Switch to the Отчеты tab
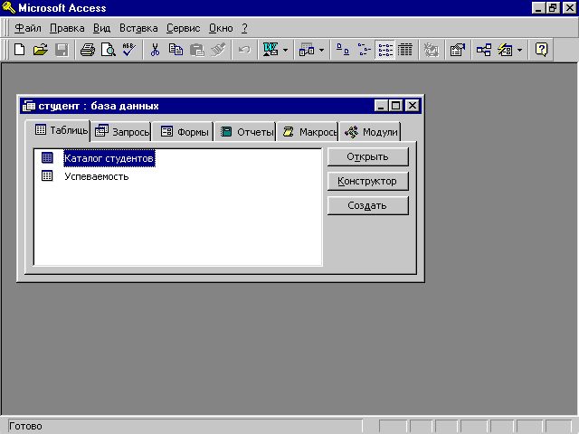This screenshot has width=579, height=434. point(246,132)
